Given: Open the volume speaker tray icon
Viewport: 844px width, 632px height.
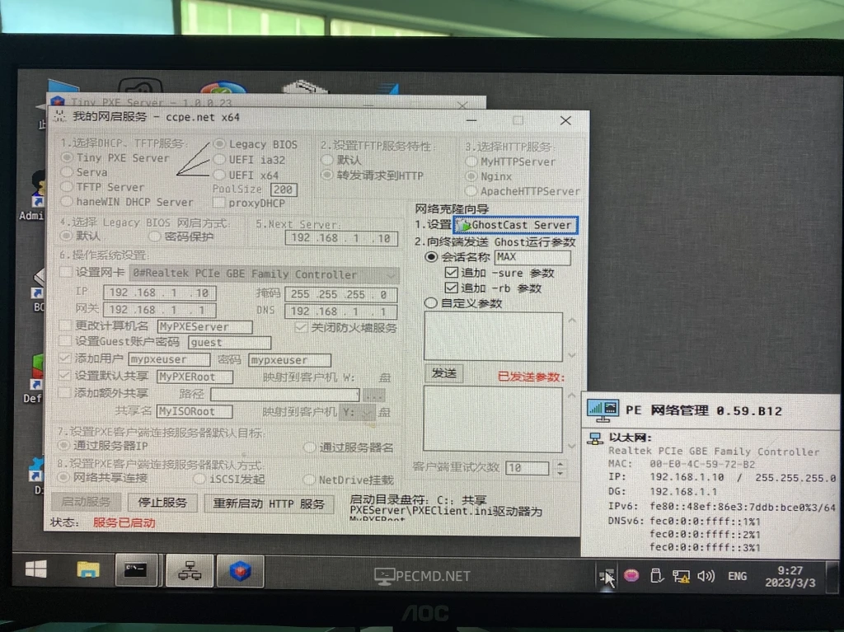Looking at the screenshot, I should 706,577.
